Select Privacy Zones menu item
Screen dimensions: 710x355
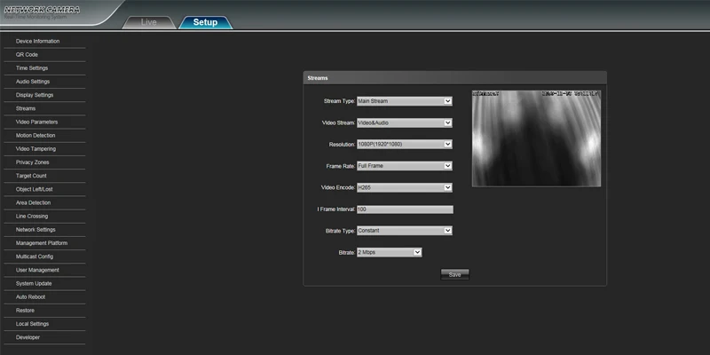click(x=32, y=162)
